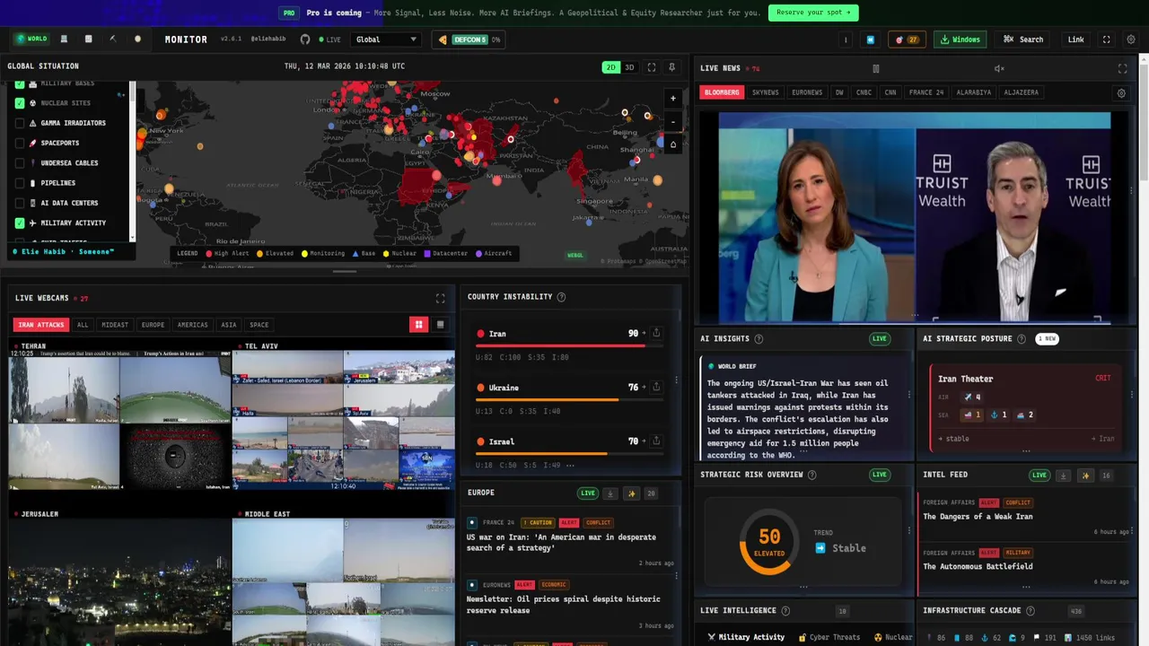Open 'The Dangers of a Weak Iran' article
The image size is (1149, 646).
click(978, 517)
